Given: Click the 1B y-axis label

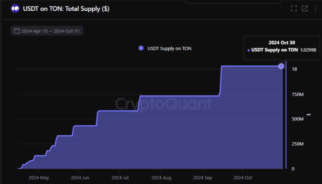Looking at the screenshot, I should tap(294, 69).
